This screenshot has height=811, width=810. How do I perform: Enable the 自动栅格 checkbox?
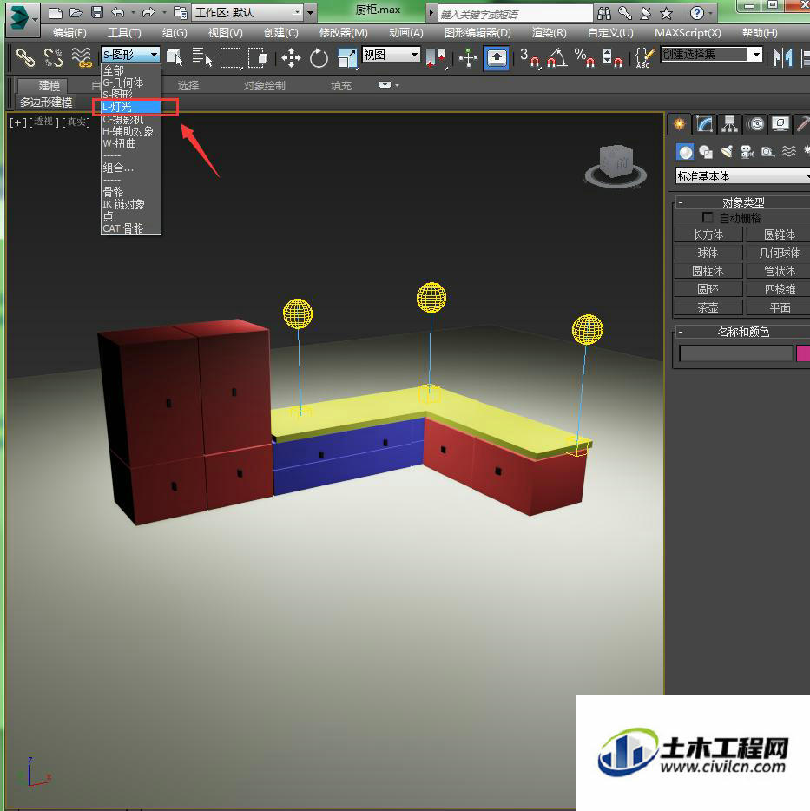(708, 218)
